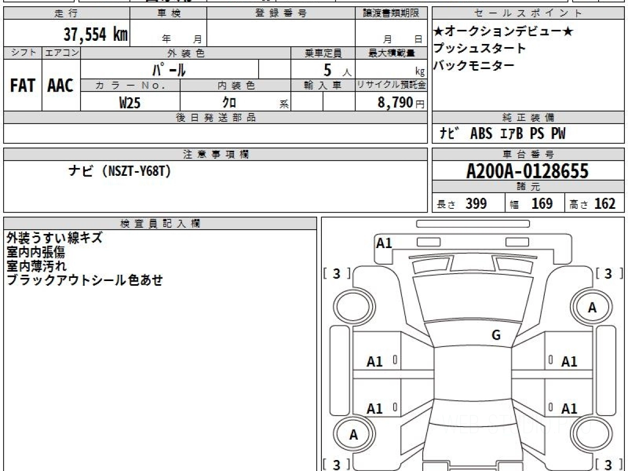Click the 37,554 km mileage value
628x471 pixels.
point(96,35)
